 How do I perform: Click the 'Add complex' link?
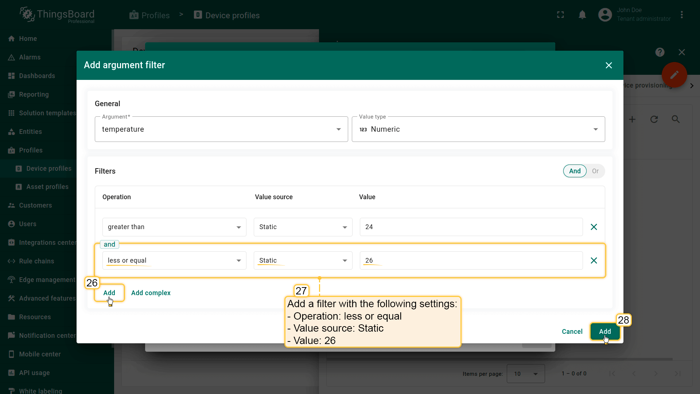[x=151, y=293]
